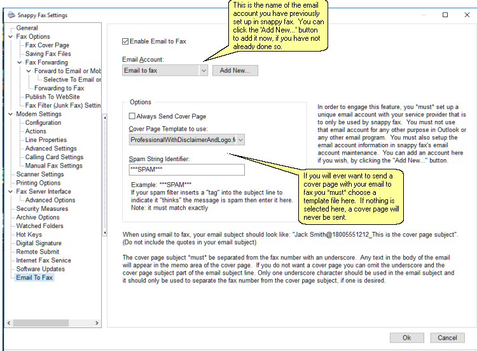Click the tree scrollbar left arrow
Screen dimensions: 477x351
point(9,323)
